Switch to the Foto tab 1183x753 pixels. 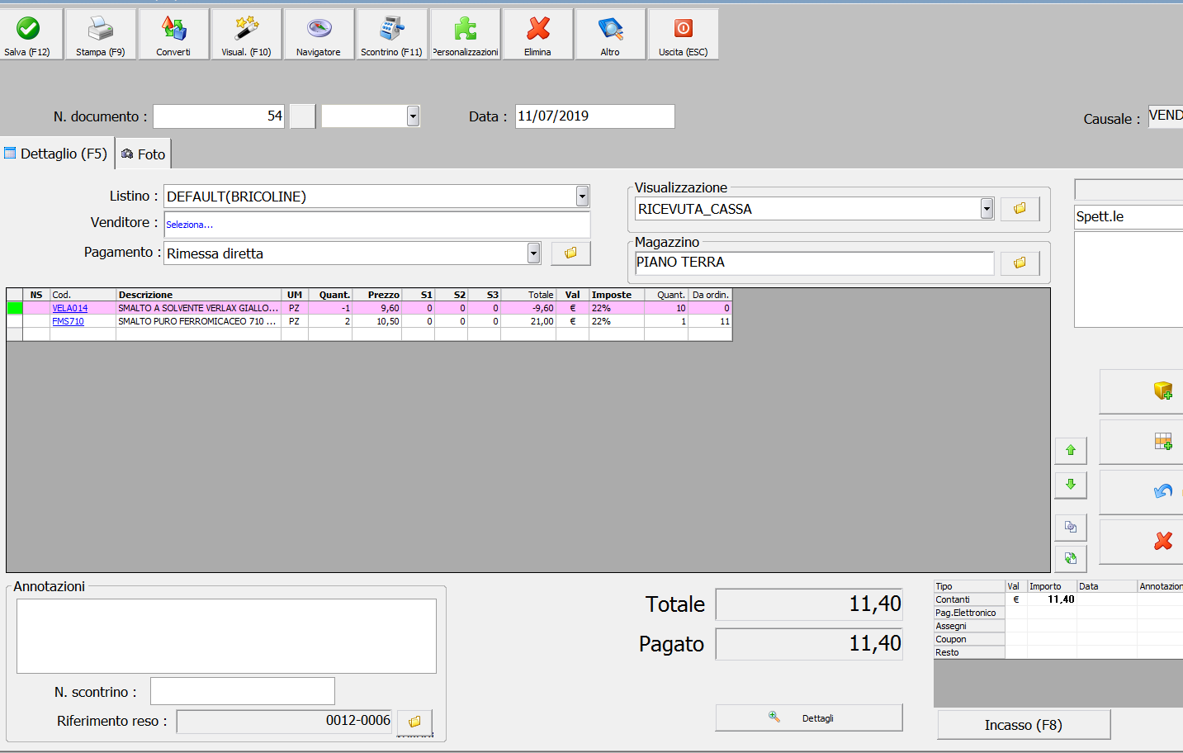[144, 154]
